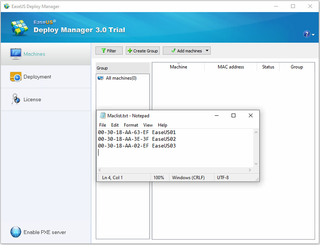Viewport: 320px width, 245px height.
Task: Sort by the Machine column header
Action: (178, 67)
